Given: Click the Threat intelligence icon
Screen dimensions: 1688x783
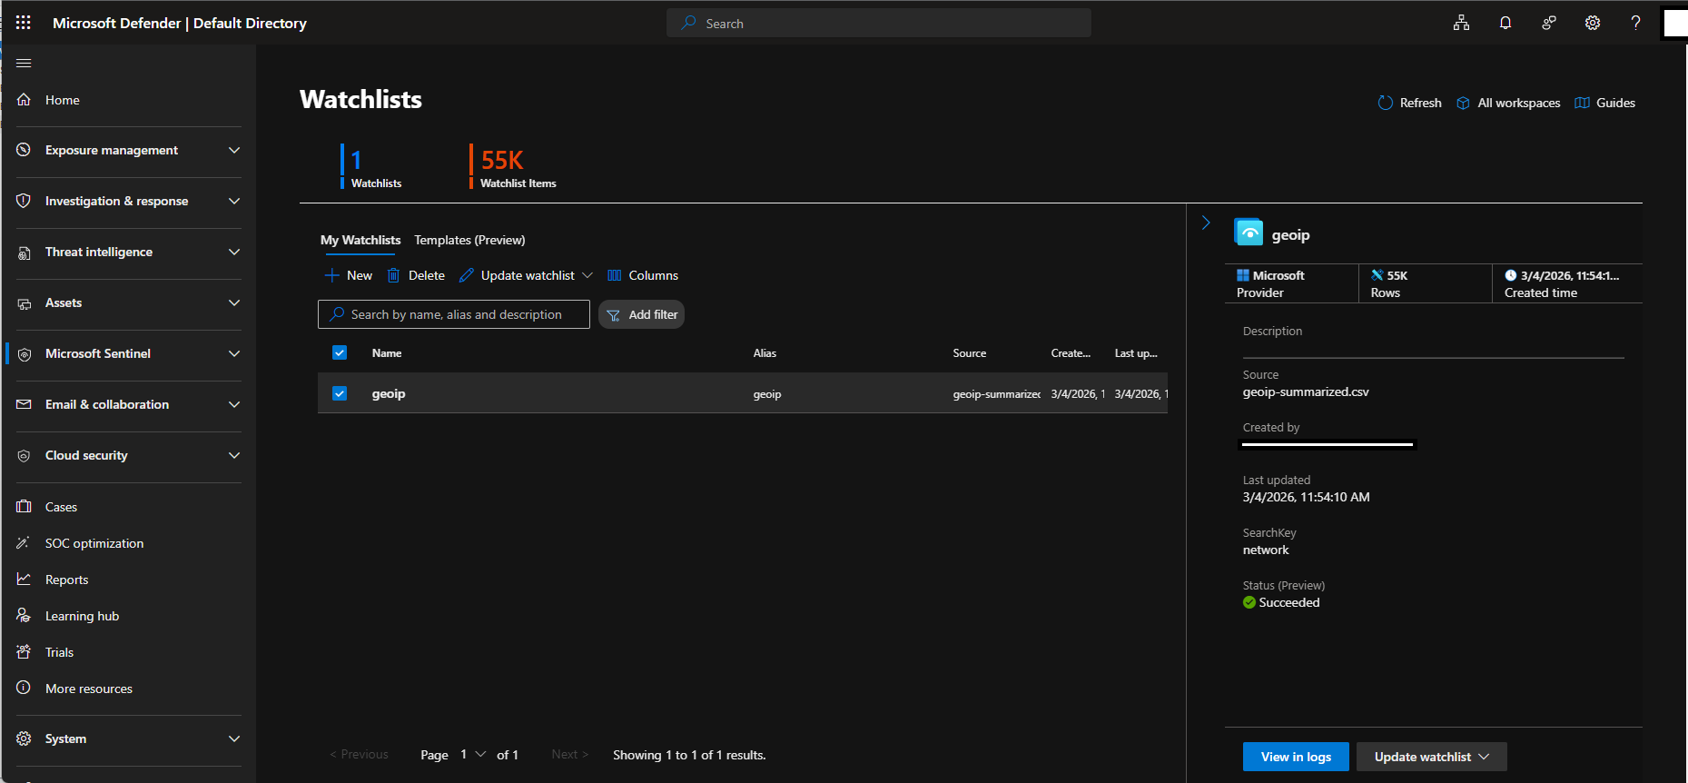Looking at the screenshot, I should pyautogui.click(x=24, y=252).
